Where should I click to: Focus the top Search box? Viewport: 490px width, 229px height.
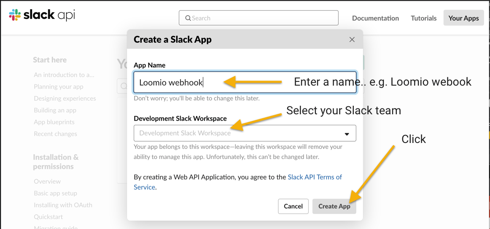click(x=258, y=18)
